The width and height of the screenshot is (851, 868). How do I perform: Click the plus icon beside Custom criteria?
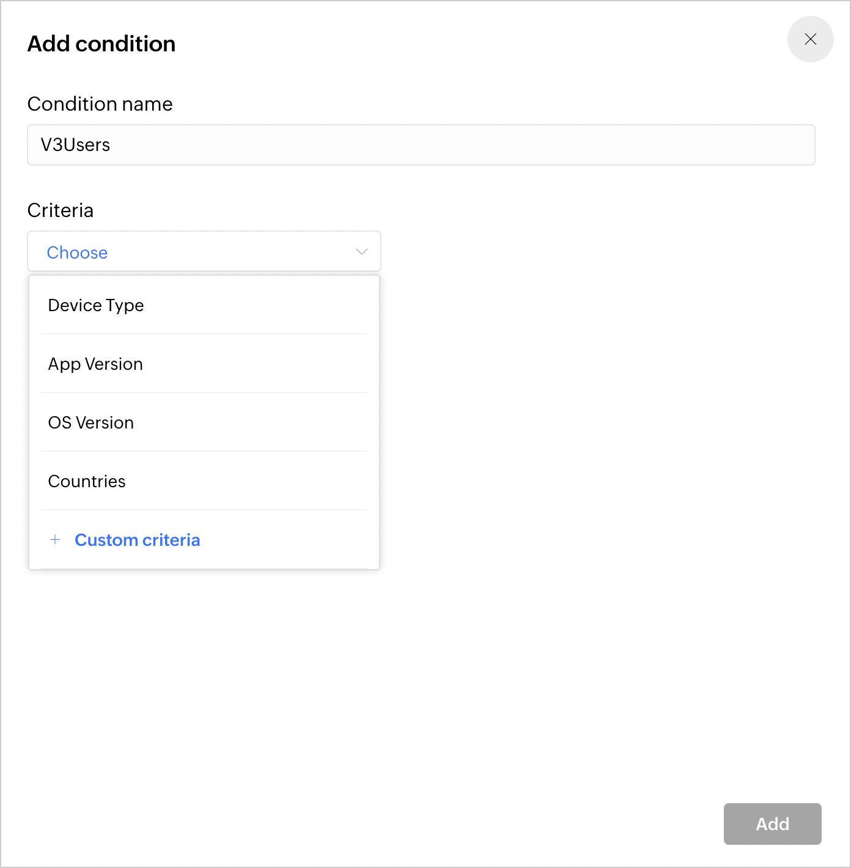55,540
